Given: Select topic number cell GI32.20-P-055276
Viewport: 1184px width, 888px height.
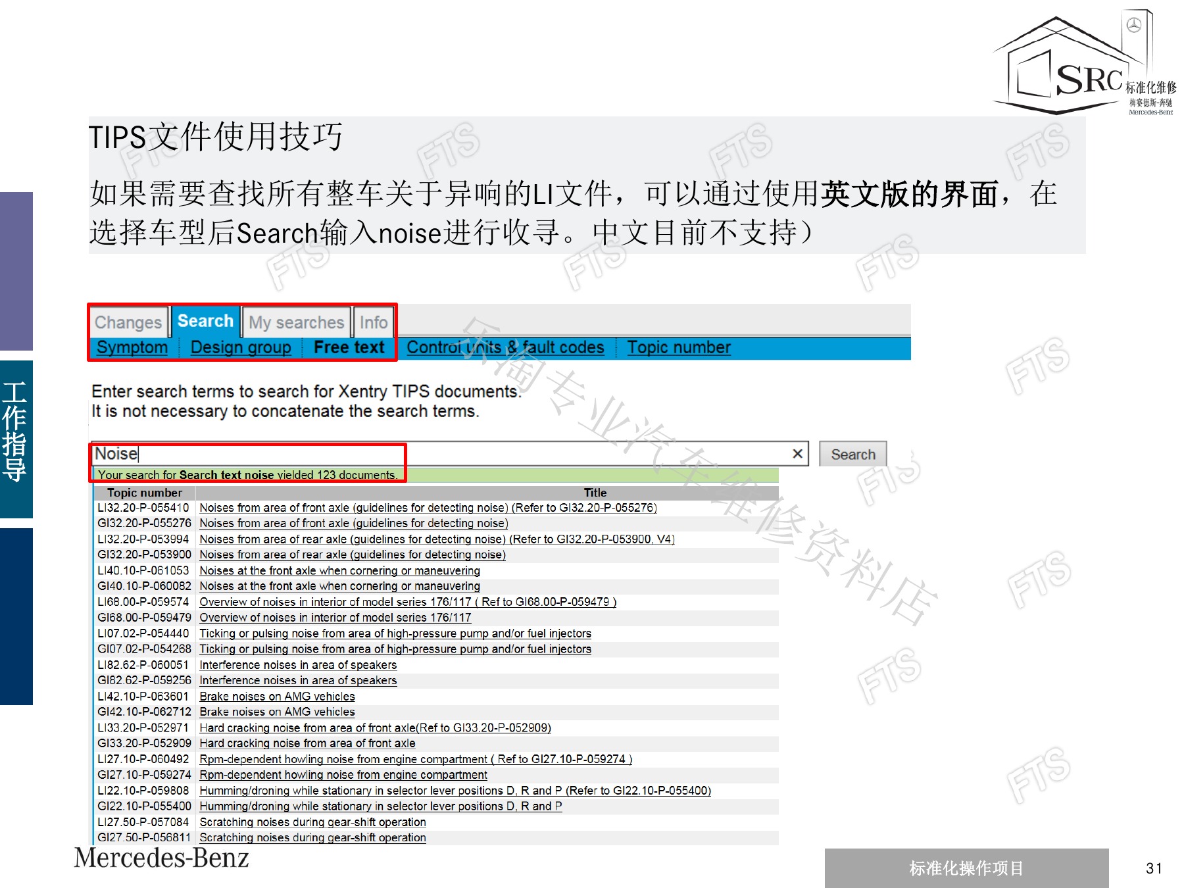Looking at the screenshot, I should point(144,524).
